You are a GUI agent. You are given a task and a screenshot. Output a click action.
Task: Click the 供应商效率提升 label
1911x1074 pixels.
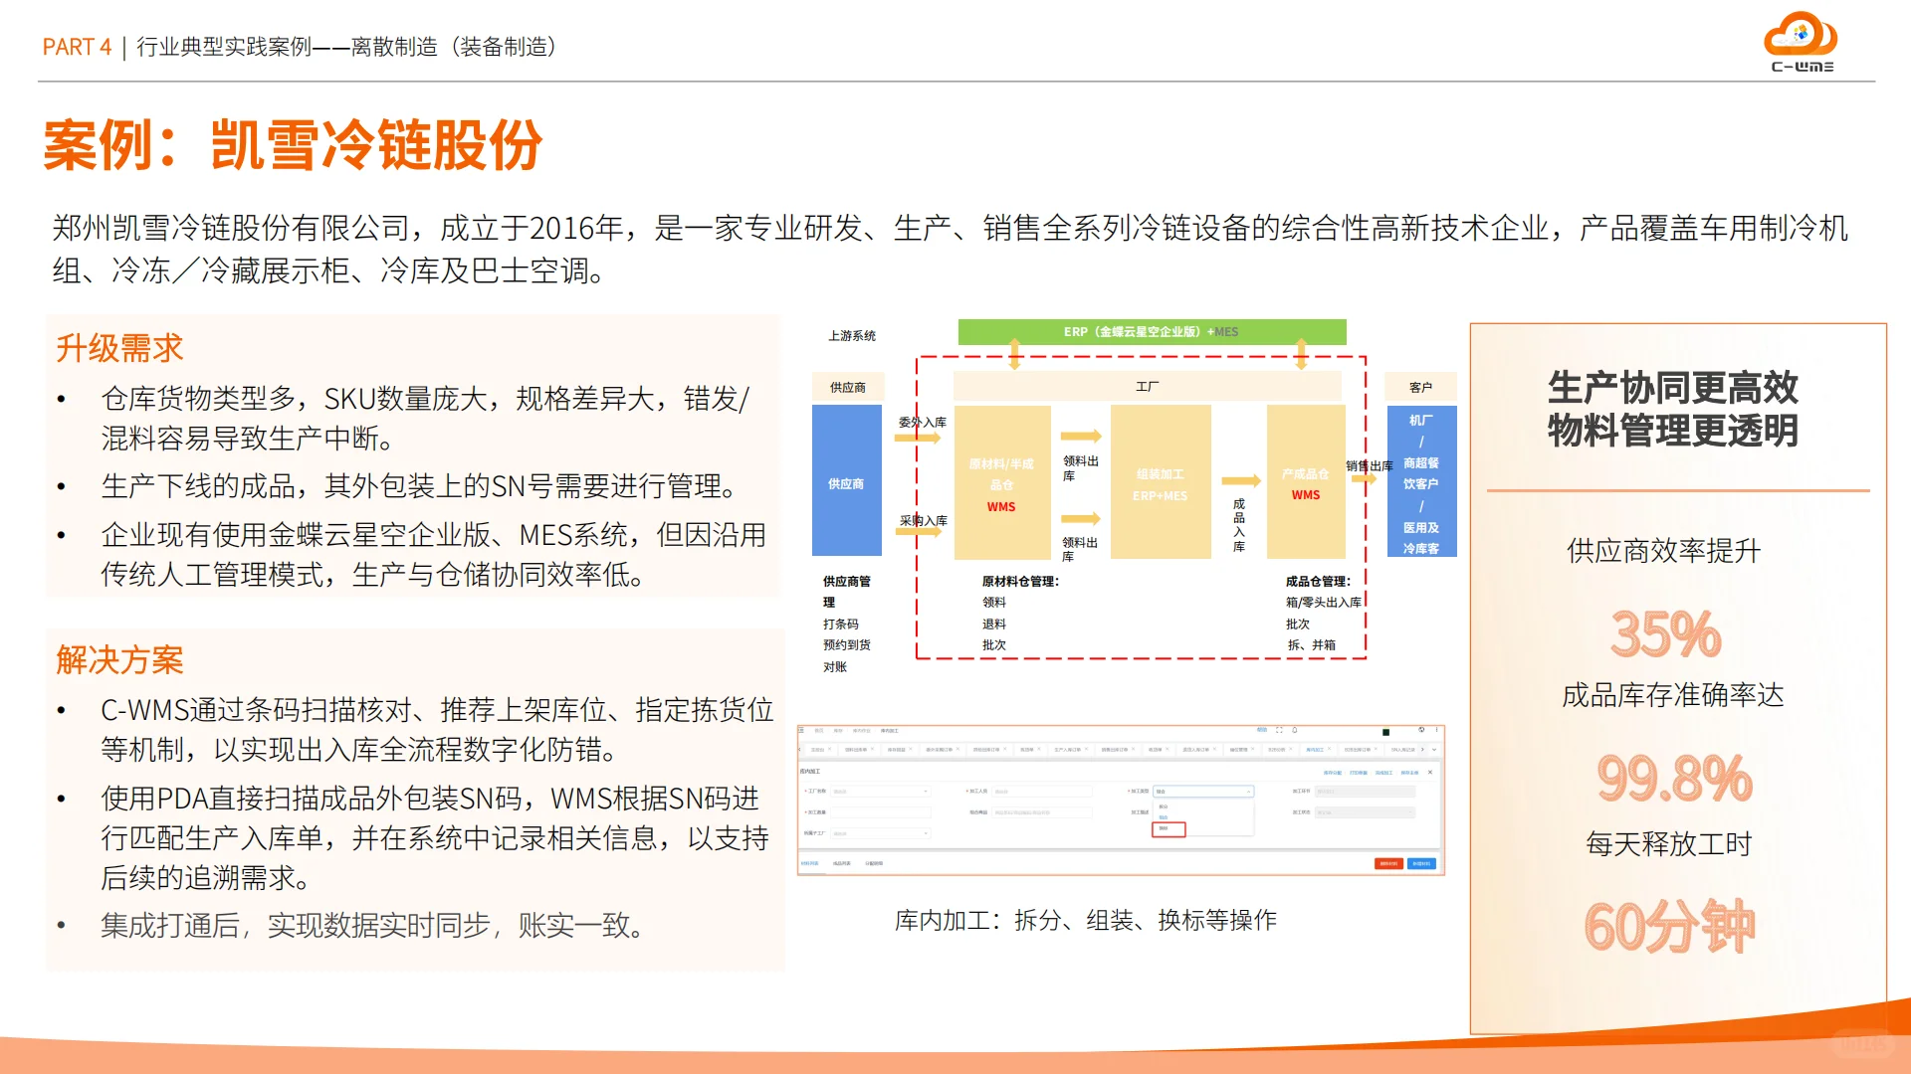1663,551
